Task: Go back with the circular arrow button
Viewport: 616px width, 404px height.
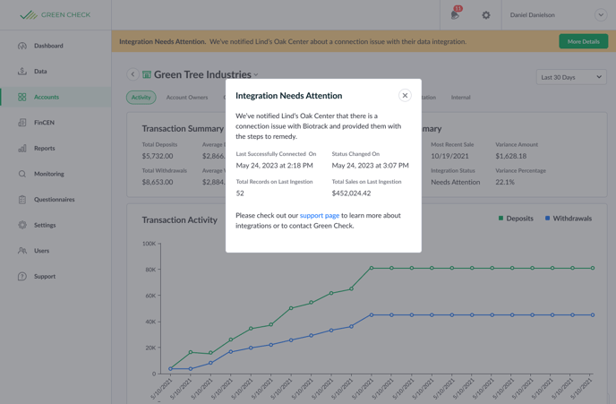Action: tap(133, 74)
